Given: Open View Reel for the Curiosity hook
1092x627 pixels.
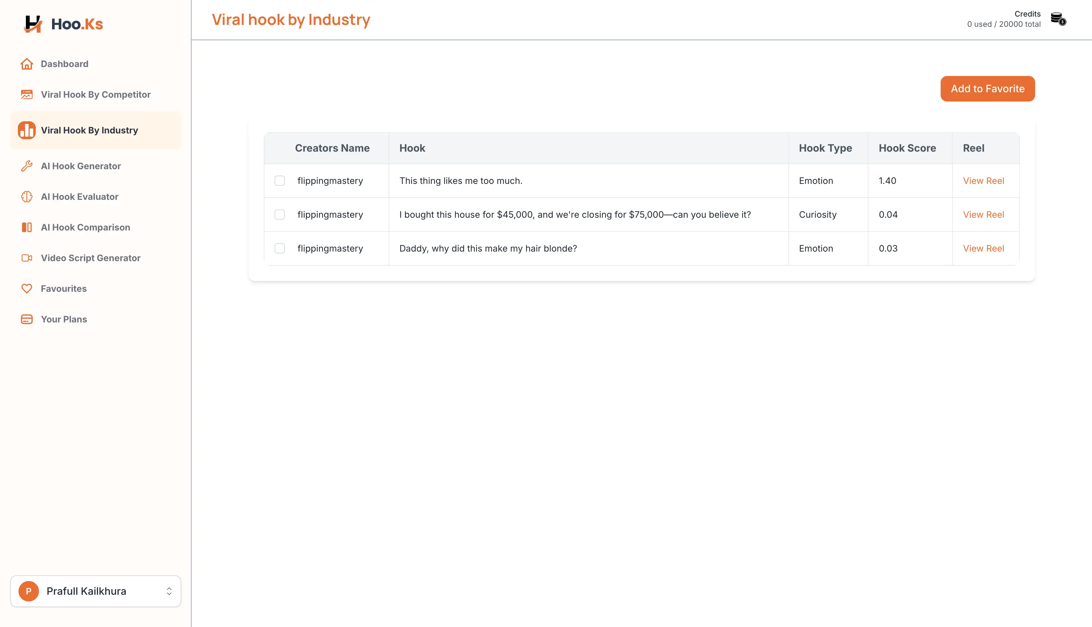Looking at the screenshot, I should point(983,215).
